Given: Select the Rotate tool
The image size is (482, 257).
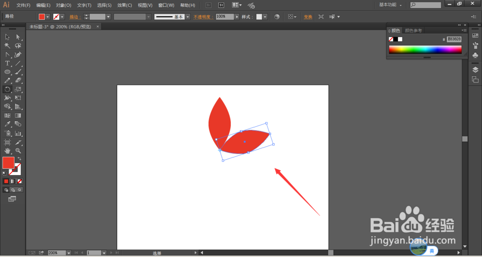Looking at the screenshot, I should pos(7,90).
